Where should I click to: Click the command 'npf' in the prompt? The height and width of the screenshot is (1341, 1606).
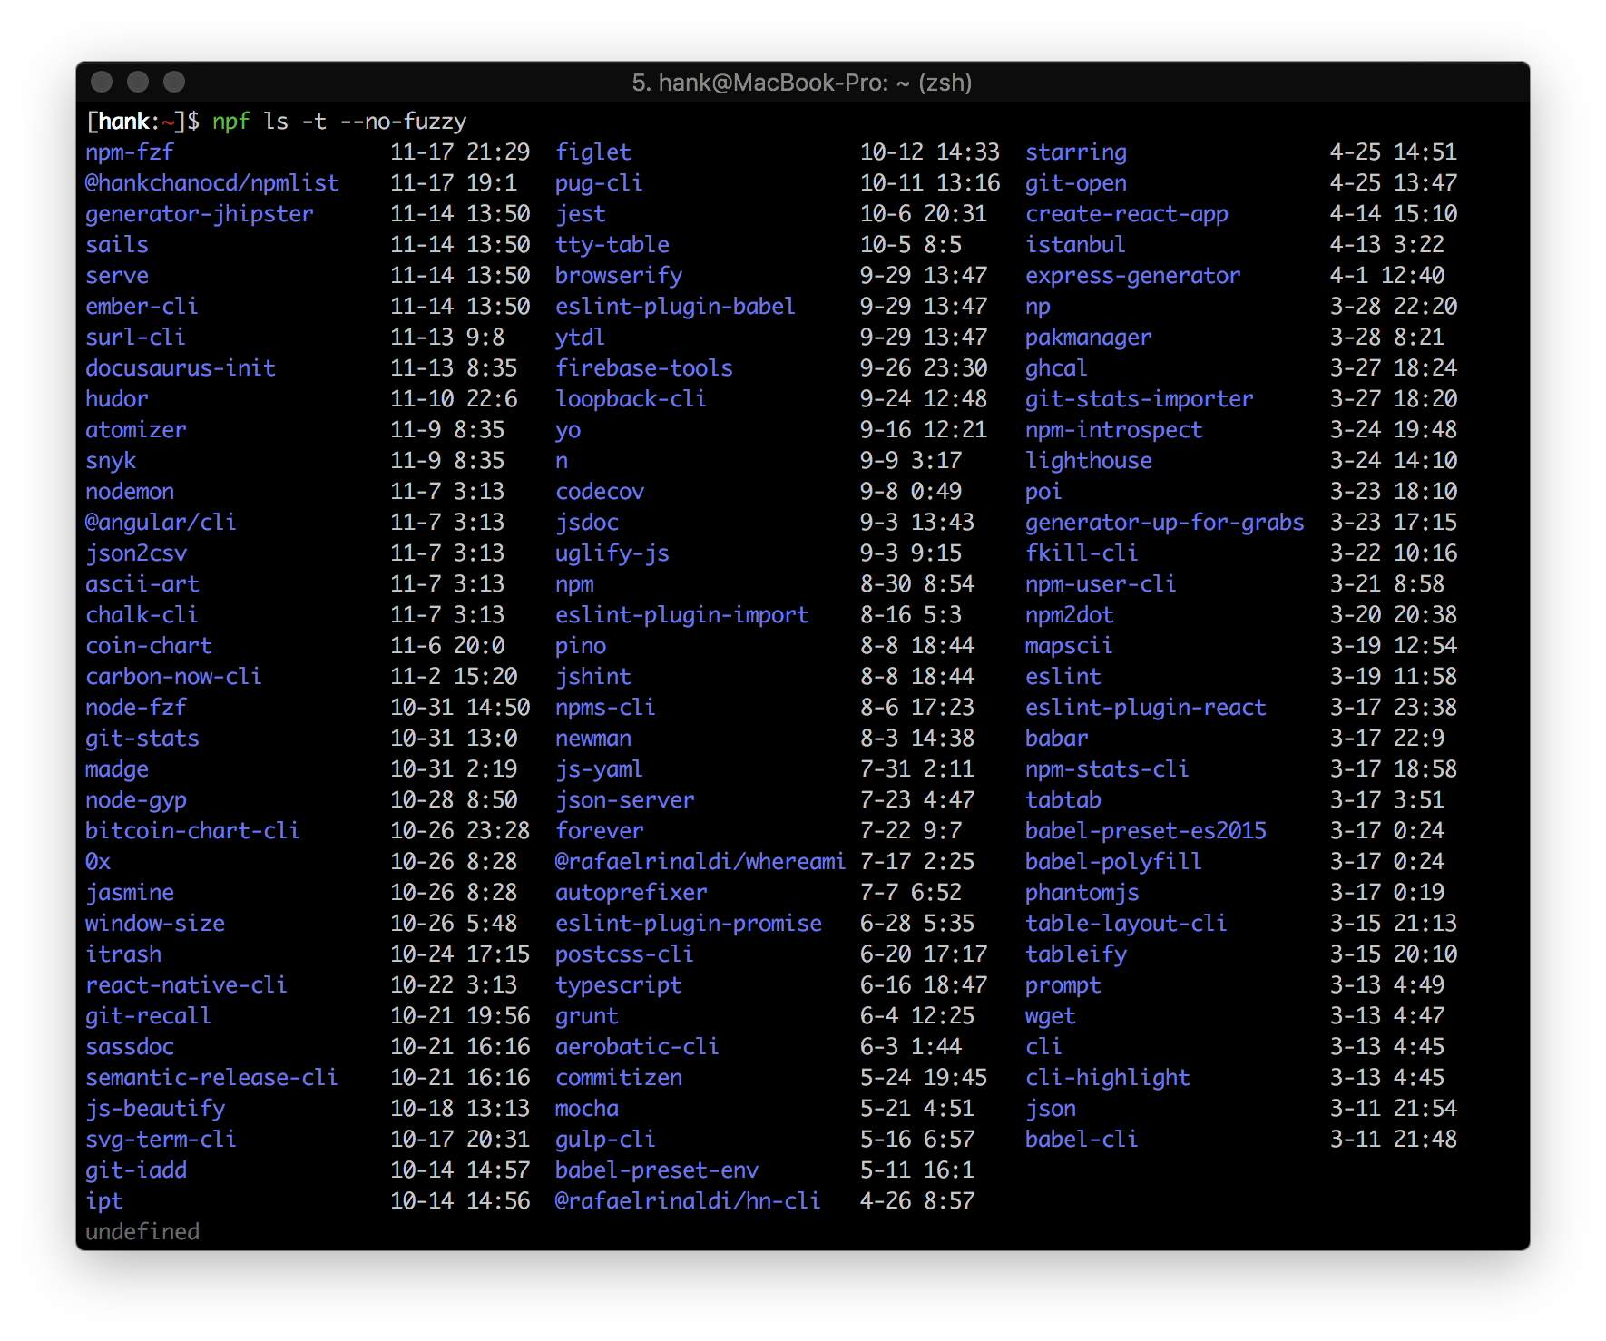tap(230, 122)
